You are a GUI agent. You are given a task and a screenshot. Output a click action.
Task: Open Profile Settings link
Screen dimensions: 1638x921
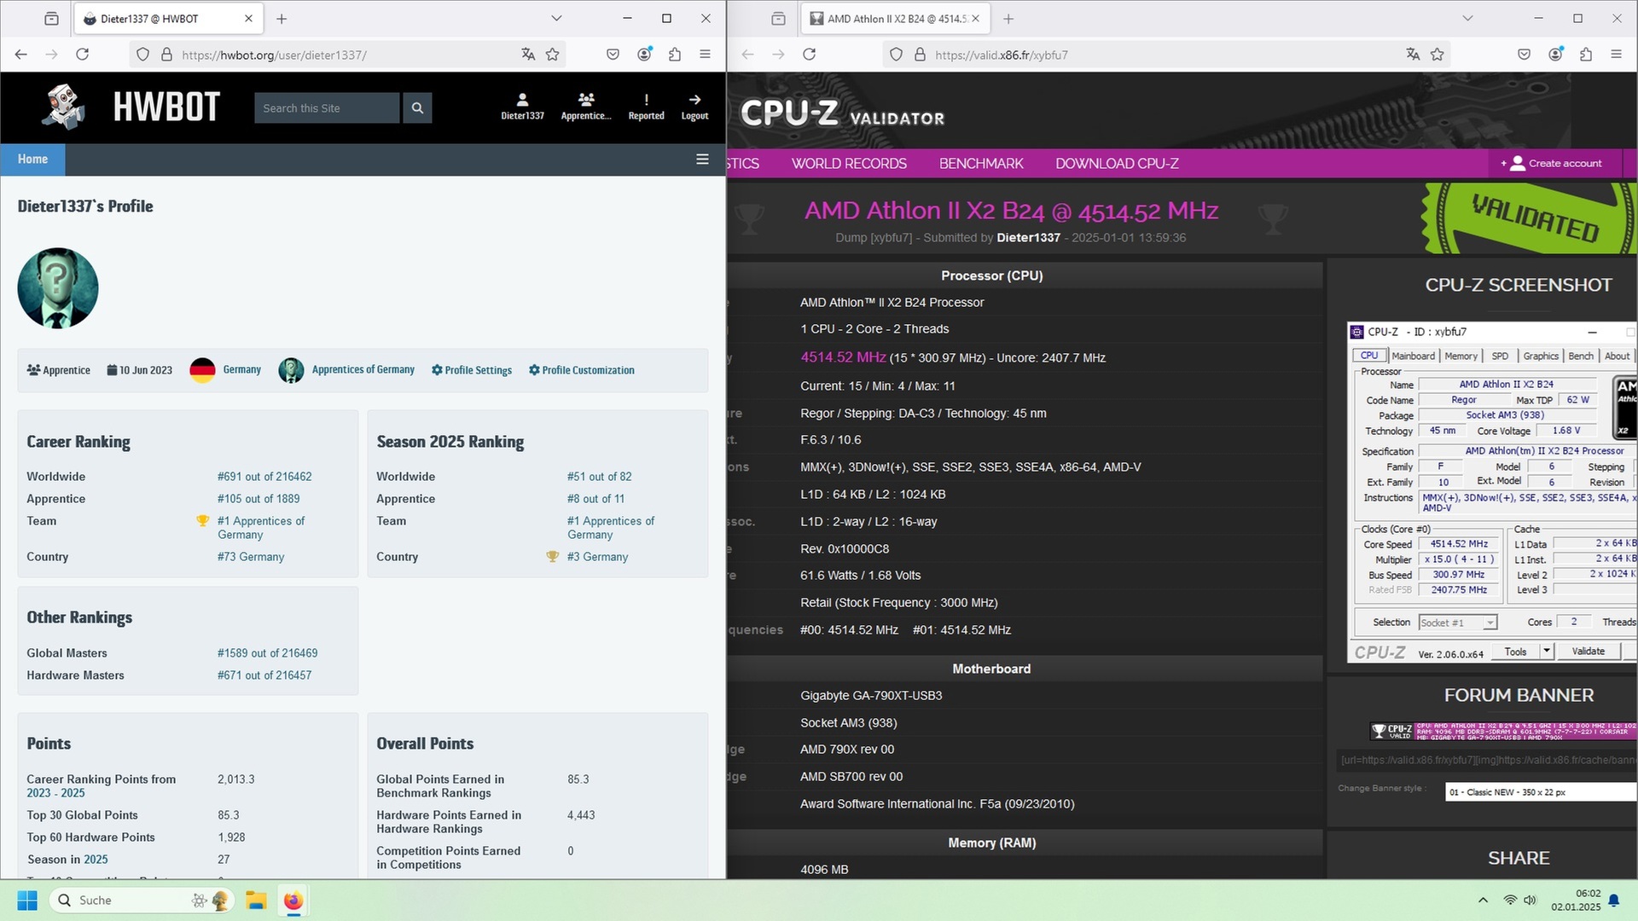coord(472,370)
